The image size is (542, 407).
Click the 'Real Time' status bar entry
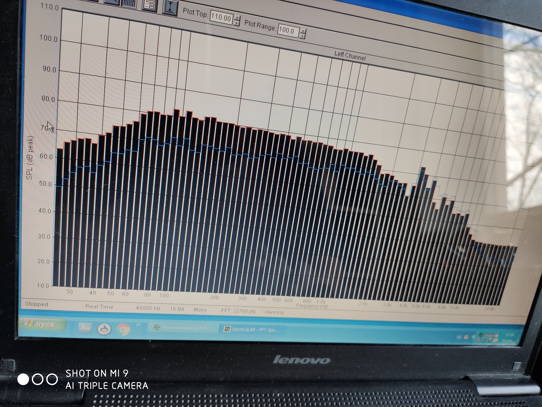tap(99, 306)
